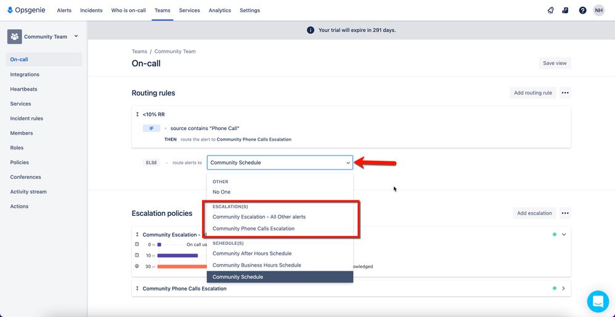Click the IF condition badge
The image size is (615, 317).
(152, 128)
